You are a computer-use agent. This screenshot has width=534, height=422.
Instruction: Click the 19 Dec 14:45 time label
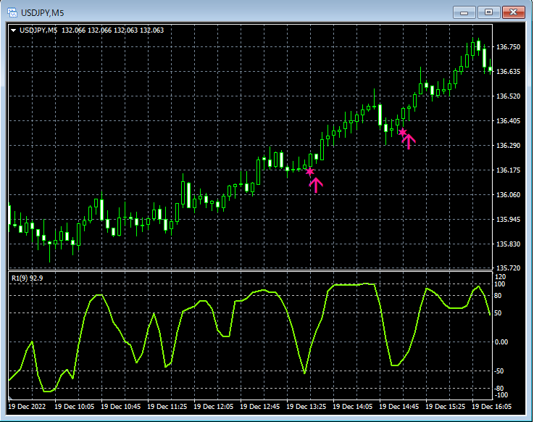coord(399,406)
